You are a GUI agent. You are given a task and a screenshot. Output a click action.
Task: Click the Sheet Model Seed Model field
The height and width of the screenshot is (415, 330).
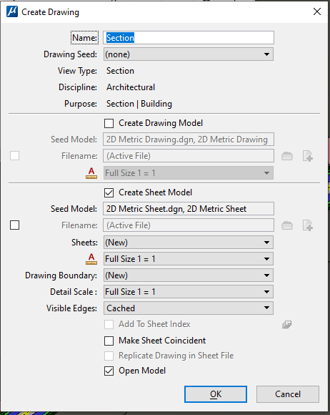pos(189,209)
